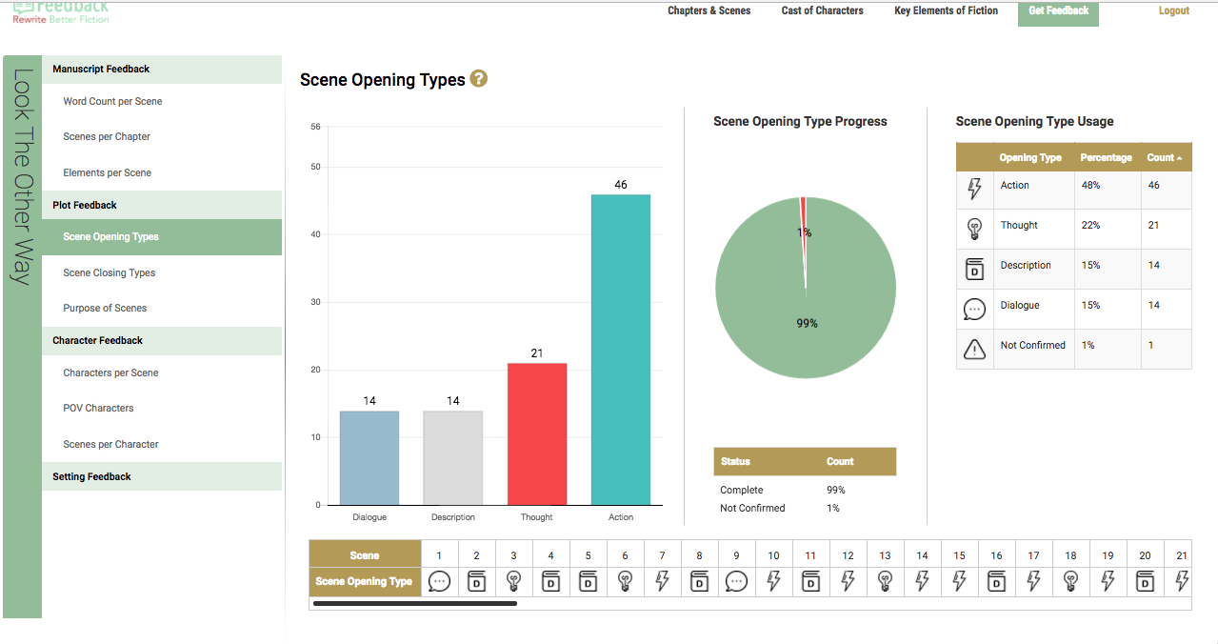Open Cast of Characters tab
The height and width of the screenshot is (644, 1218).
point(822,10)
